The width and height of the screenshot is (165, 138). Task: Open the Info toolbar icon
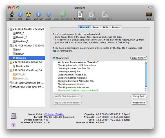[x=20, y=14]
